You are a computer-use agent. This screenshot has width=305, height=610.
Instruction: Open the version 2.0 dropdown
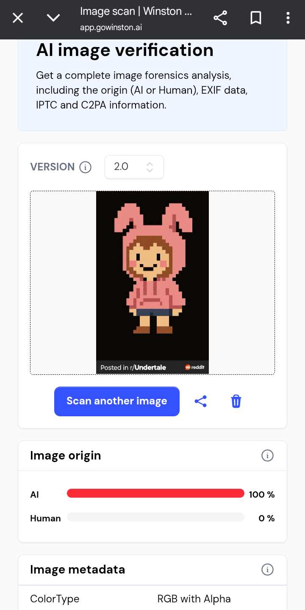pyautogui.click(x=134, y=167)
